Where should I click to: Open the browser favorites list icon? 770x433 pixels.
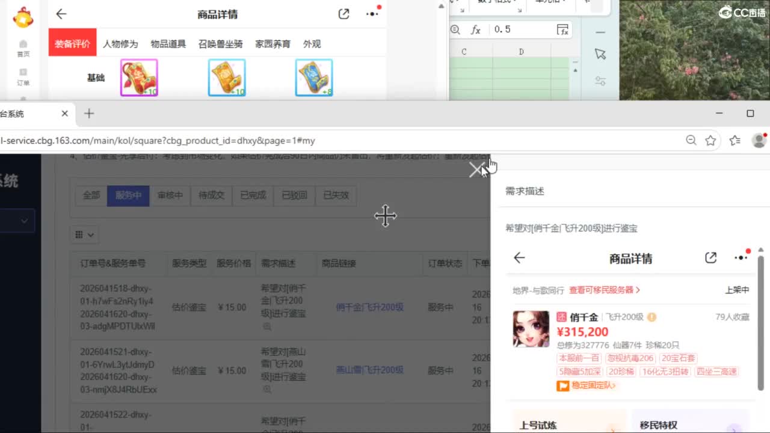(x=735, y=141)
